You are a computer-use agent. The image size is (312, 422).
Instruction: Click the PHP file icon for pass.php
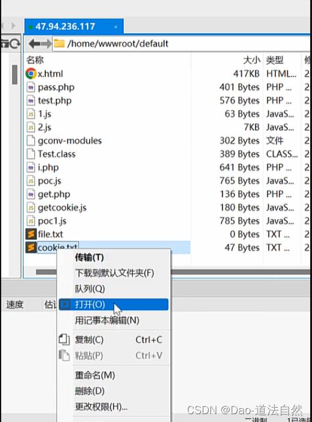click(31, 87)
